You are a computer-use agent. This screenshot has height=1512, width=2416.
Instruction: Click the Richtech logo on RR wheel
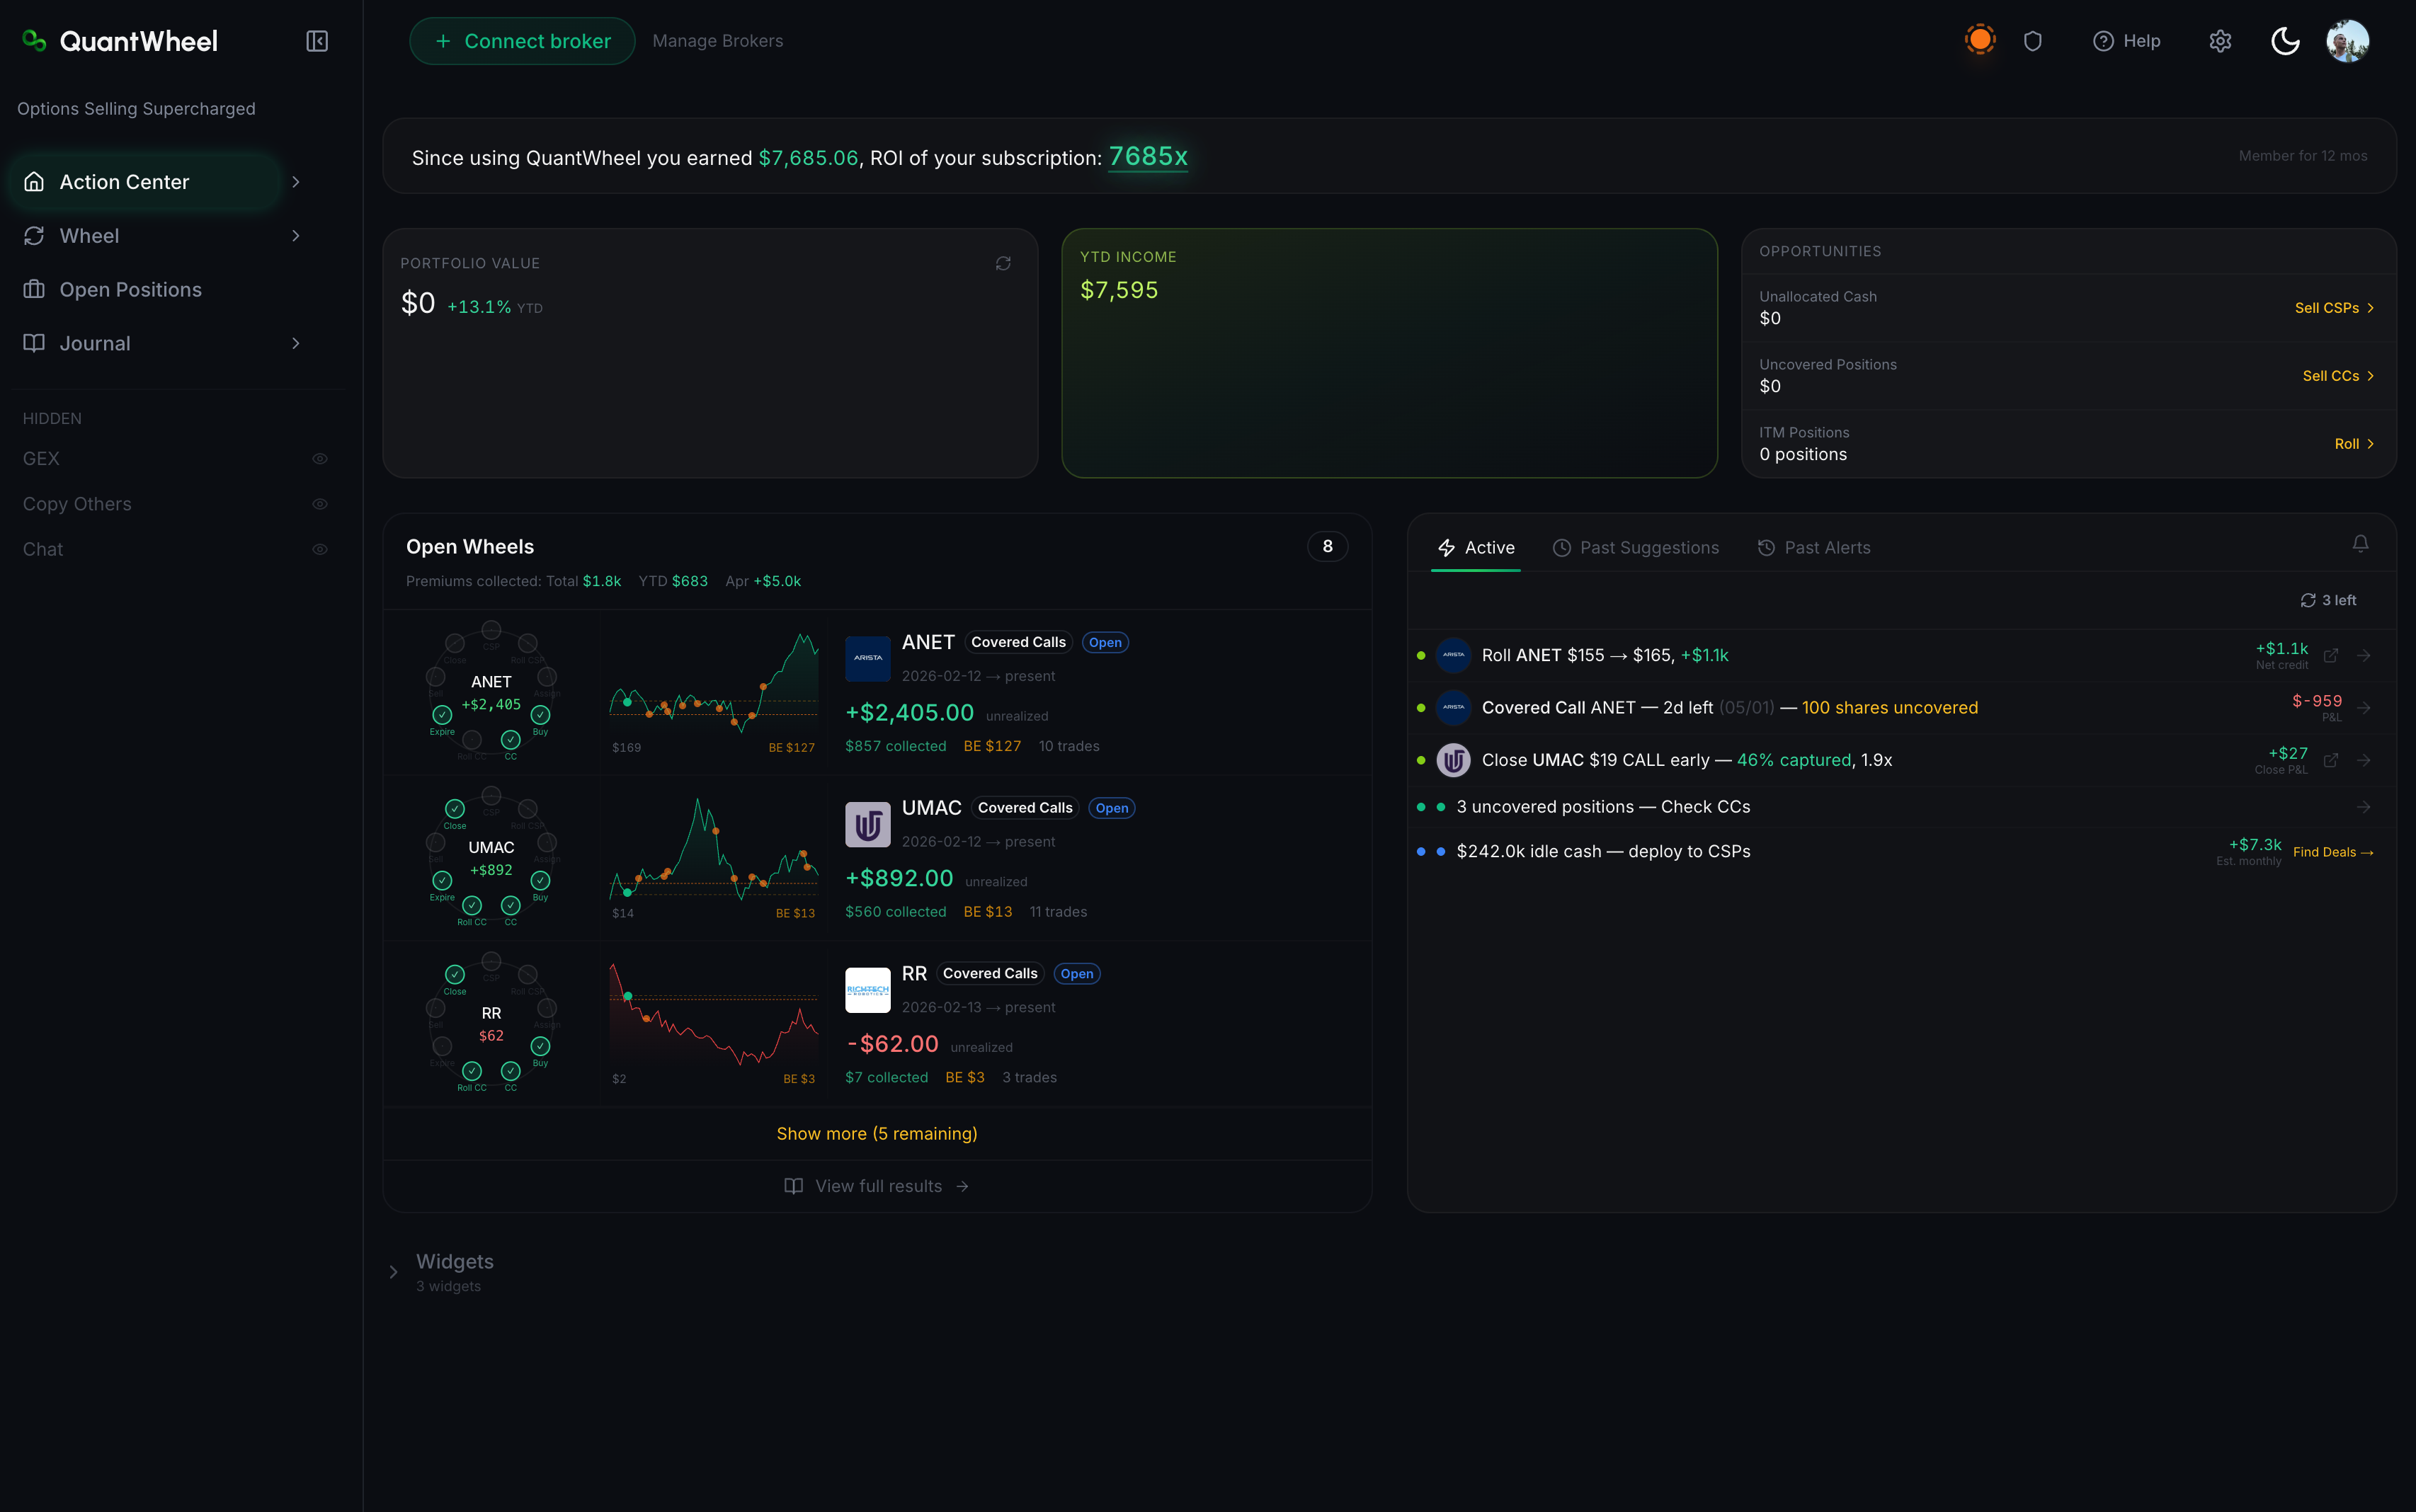point(867,990)
